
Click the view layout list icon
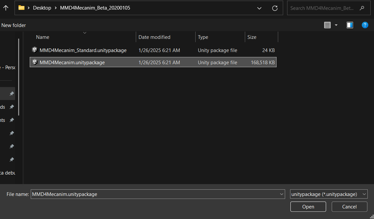[327, 25]
